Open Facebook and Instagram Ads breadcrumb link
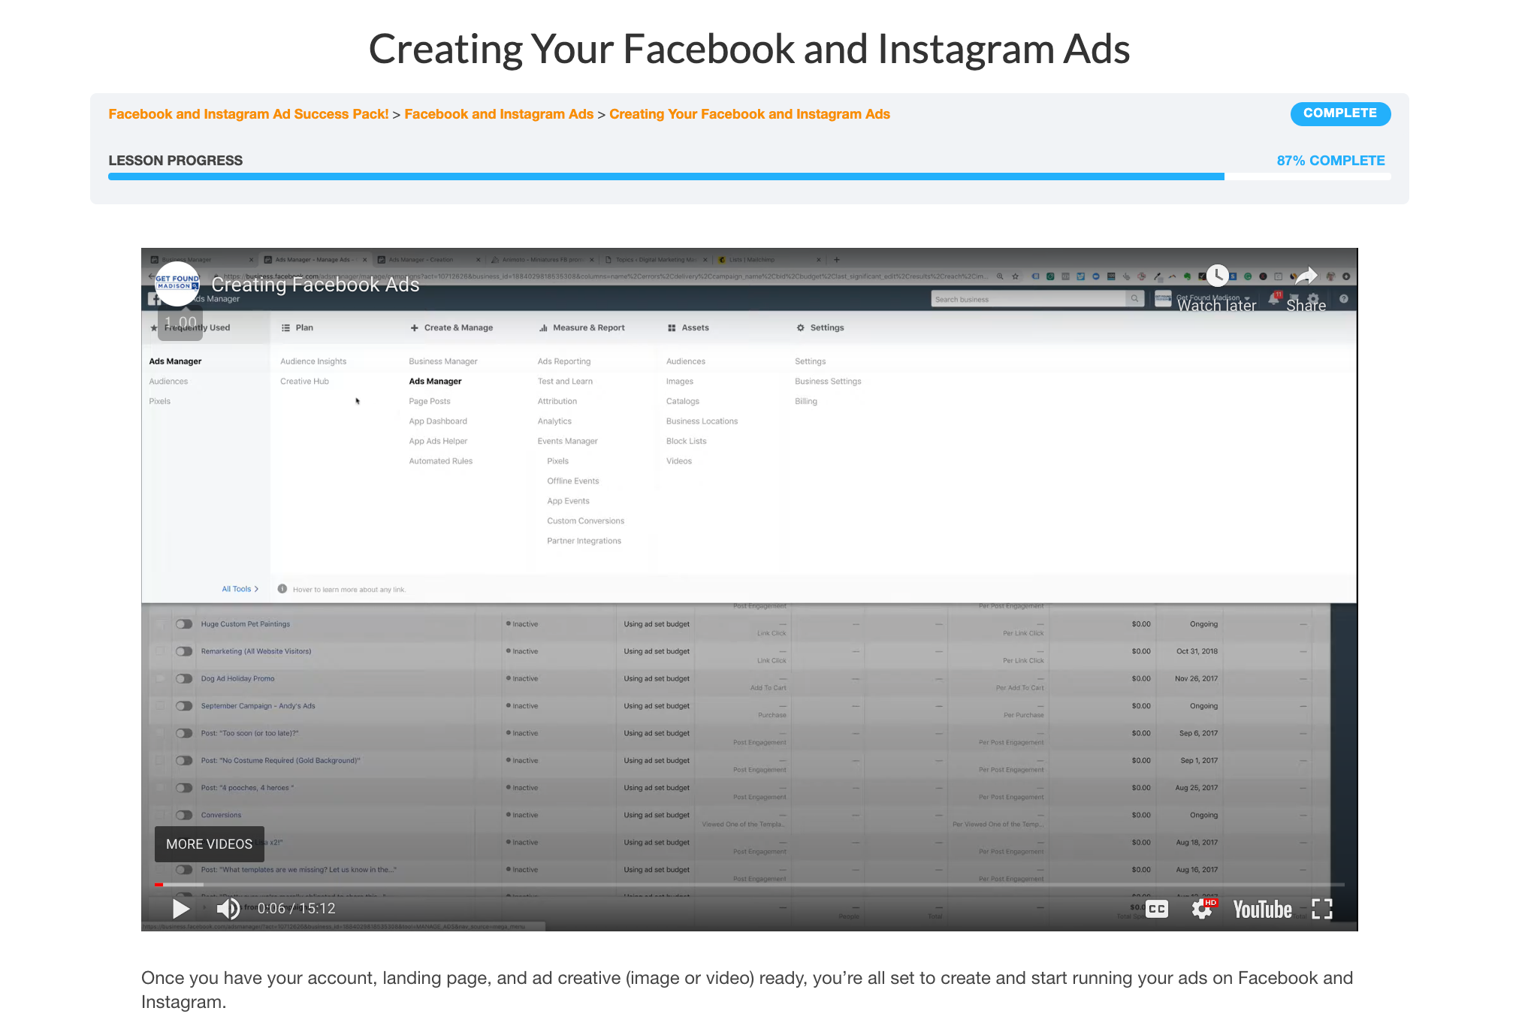This screenshot has width=1531, height=1029. pos(499,114)
